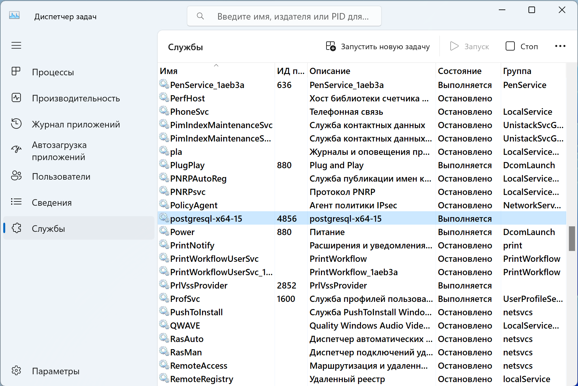
Task: Click the gear icon next to PlugPlay service
Action: coord(164,165)
